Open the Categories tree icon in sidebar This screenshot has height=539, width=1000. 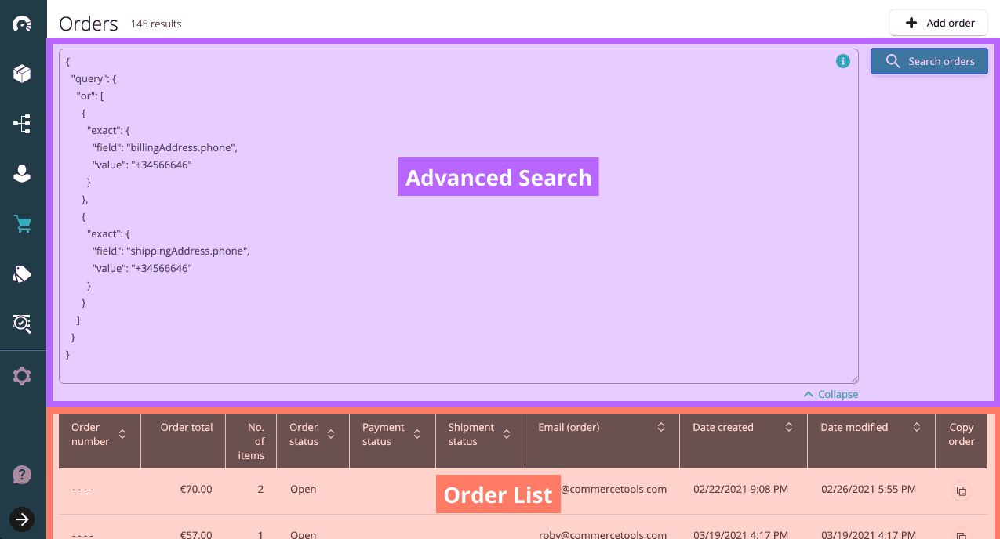(x=22, y=124)
